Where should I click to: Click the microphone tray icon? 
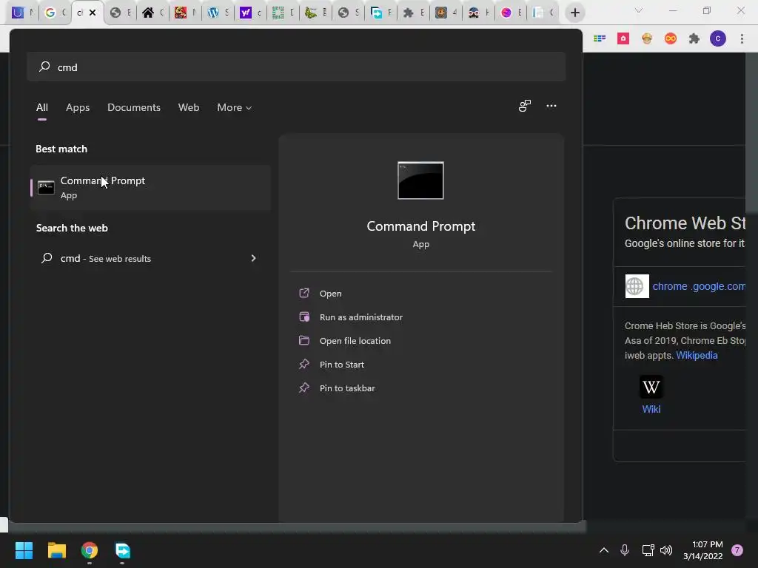[x=625, y=550]
